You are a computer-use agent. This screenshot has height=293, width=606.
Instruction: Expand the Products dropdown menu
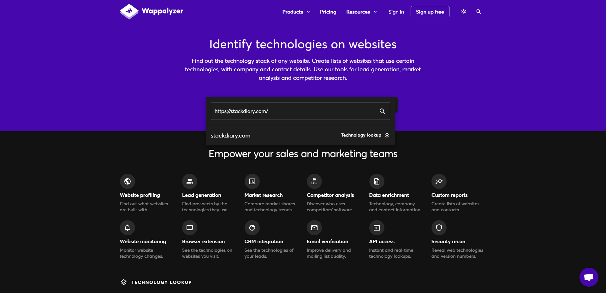[x=296, y=12]
